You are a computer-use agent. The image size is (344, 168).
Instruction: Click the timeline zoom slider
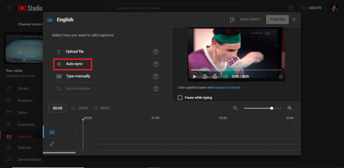(263, 108)
